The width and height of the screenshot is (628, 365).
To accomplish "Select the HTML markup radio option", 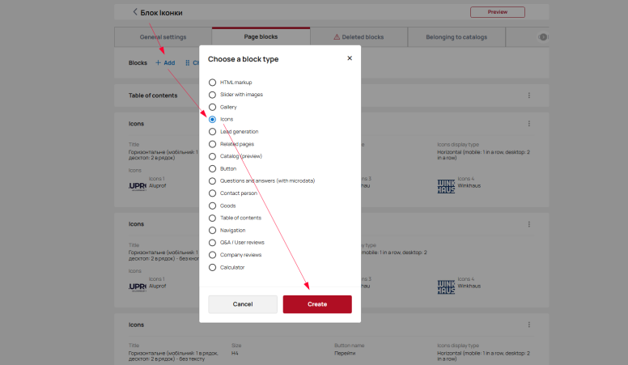I will (212, 83).
